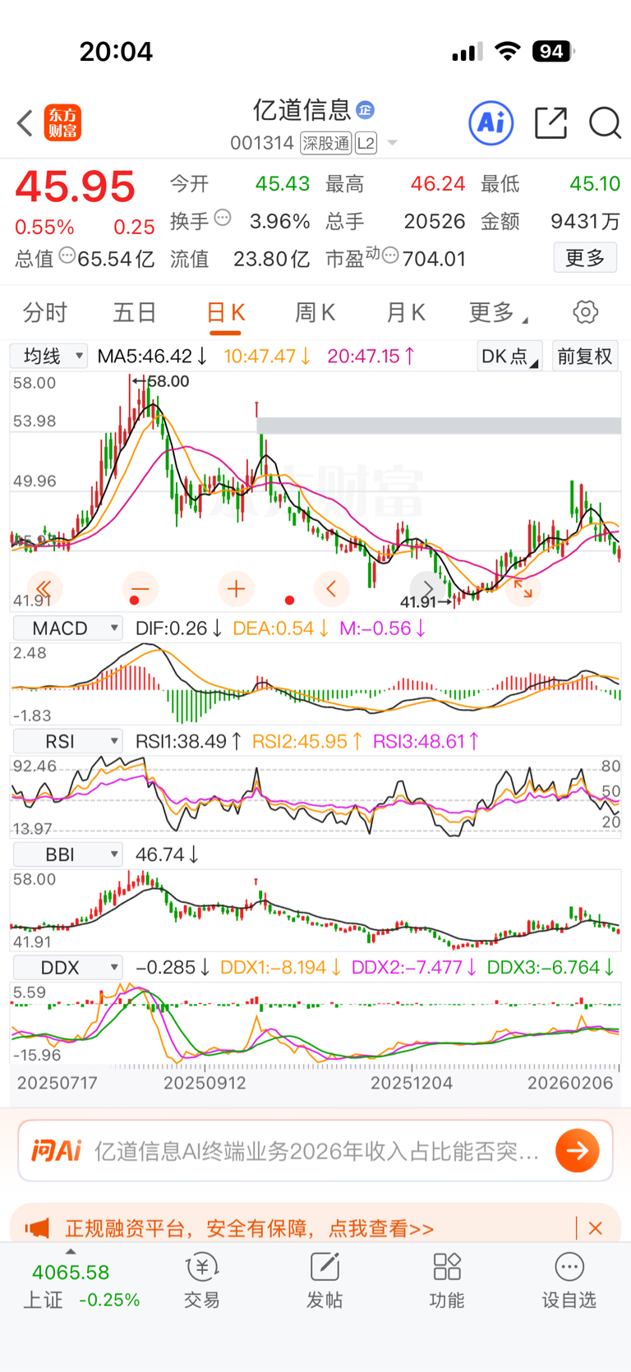Viewport: 631px width, 1372px height.
Task: Open the MACD indicator dropdown
Action: pyautogui.click(x=68, y=628)
